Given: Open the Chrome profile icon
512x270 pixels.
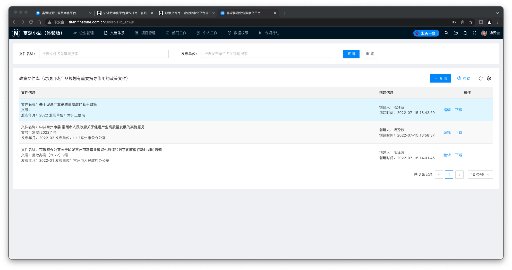Looking at the screenshot, I should [x=489, y=22].
